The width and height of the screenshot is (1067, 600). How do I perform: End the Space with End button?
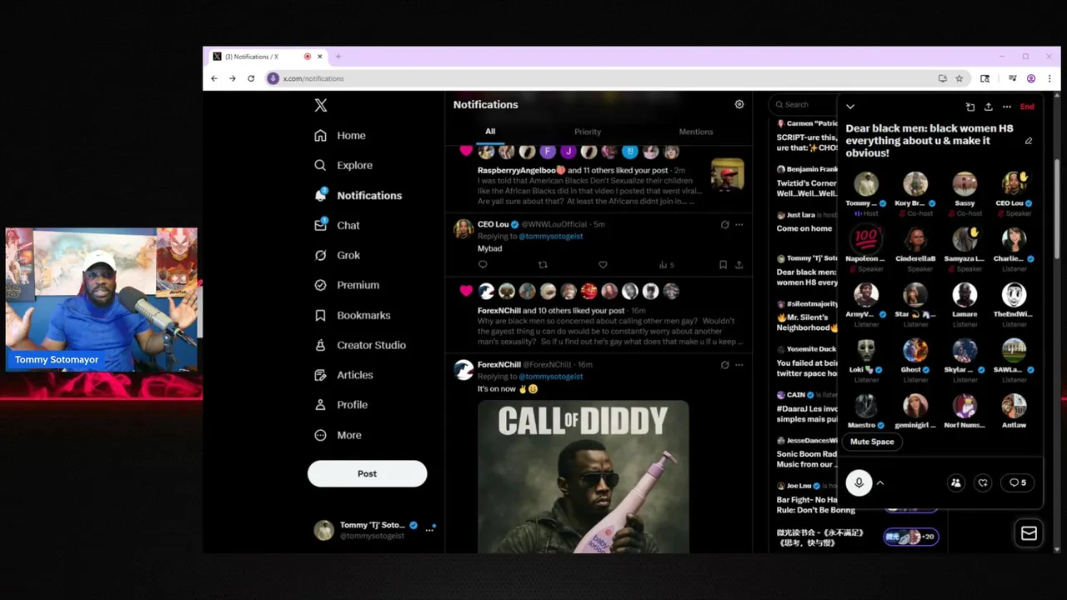click(1027, 107)
